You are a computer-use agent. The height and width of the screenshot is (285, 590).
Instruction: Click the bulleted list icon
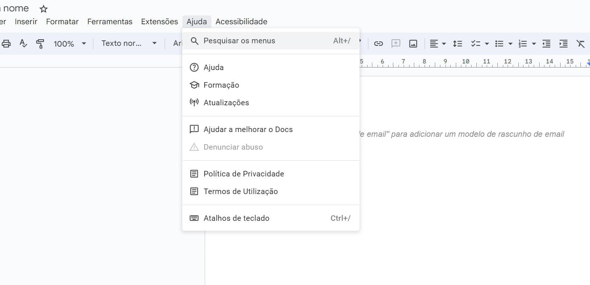499,44
